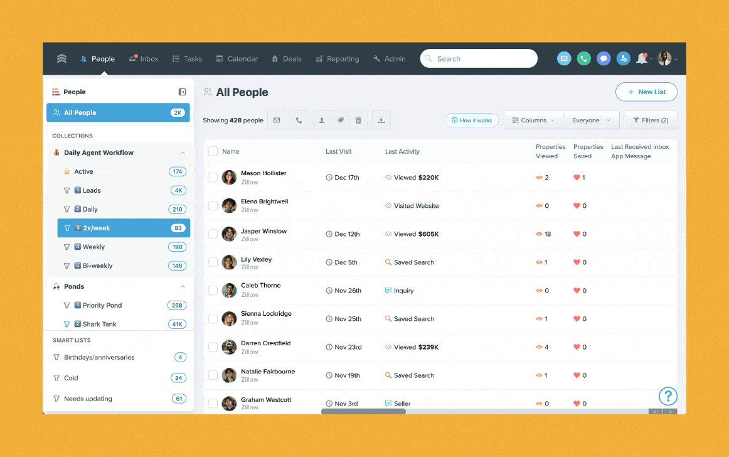Image resolution: width=729 pixels, height=457 pixels.
Task: Click the trash delete icon in toolbar
Action: tap(358, 120)
